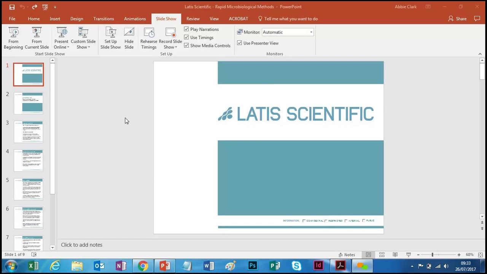487x274 pixels.
Task: Save the presentation from Quick Access Toolbar
Action: click(x=12, y=7)
